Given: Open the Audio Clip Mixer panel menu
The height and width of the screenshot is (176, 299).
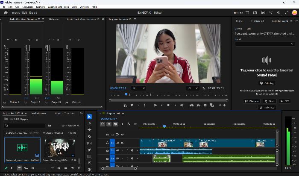Looking at the screenshot, I should [43, 19].
